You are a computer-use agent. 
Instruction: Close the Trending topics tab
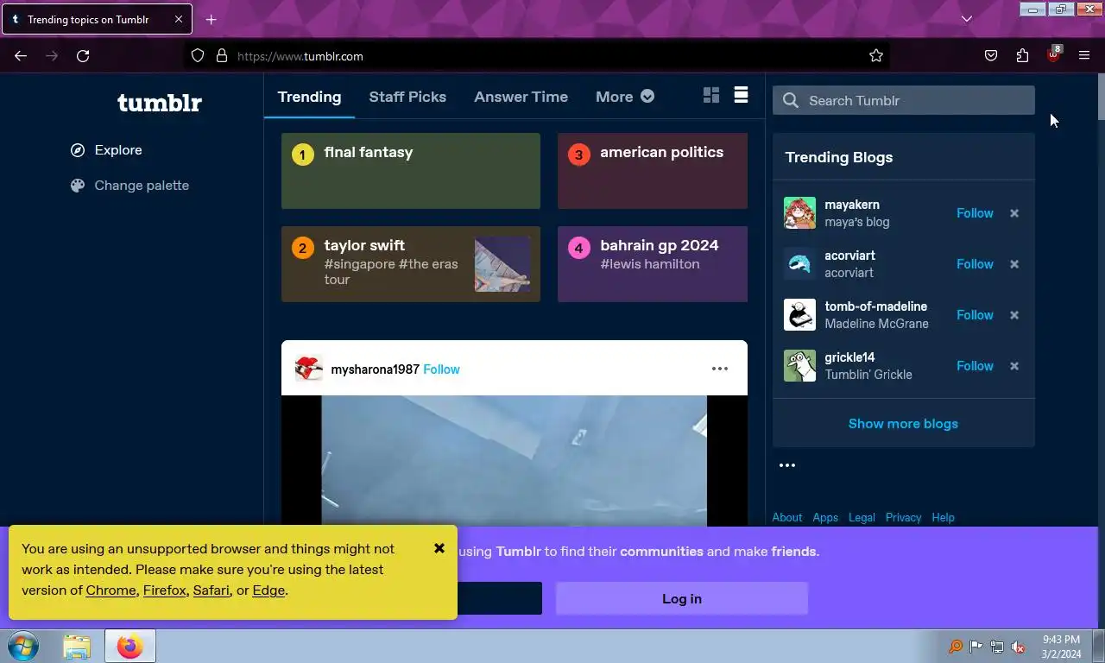tap(179, 20)
